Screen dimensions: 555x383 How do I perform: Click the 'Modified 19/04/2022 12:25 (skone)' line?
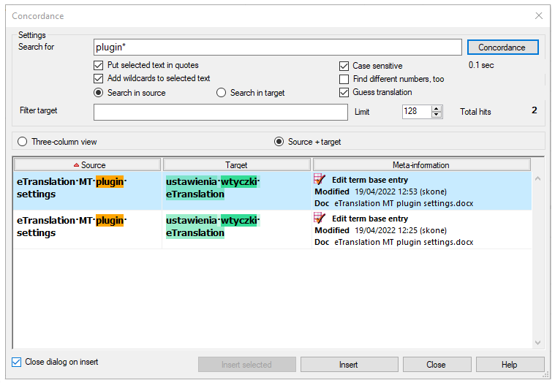pyautogui.click(x=380, y=230)
